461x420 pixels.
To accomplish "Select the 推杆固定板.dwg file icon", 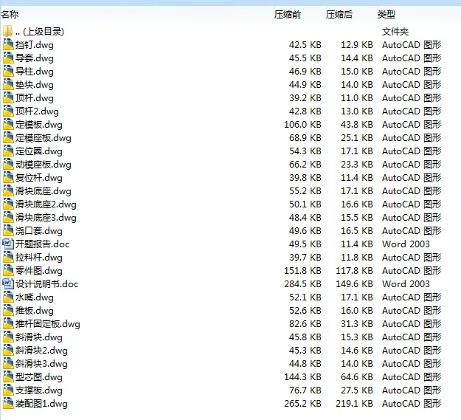I will pyautogui.click(x=8, y=323).
